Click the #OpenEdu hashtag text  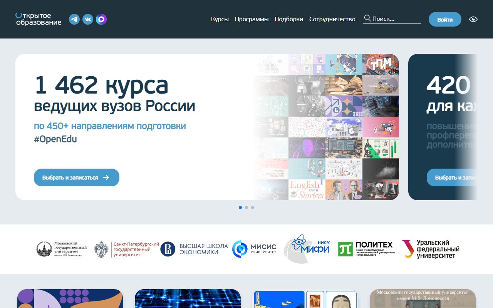tap(55, 139)
